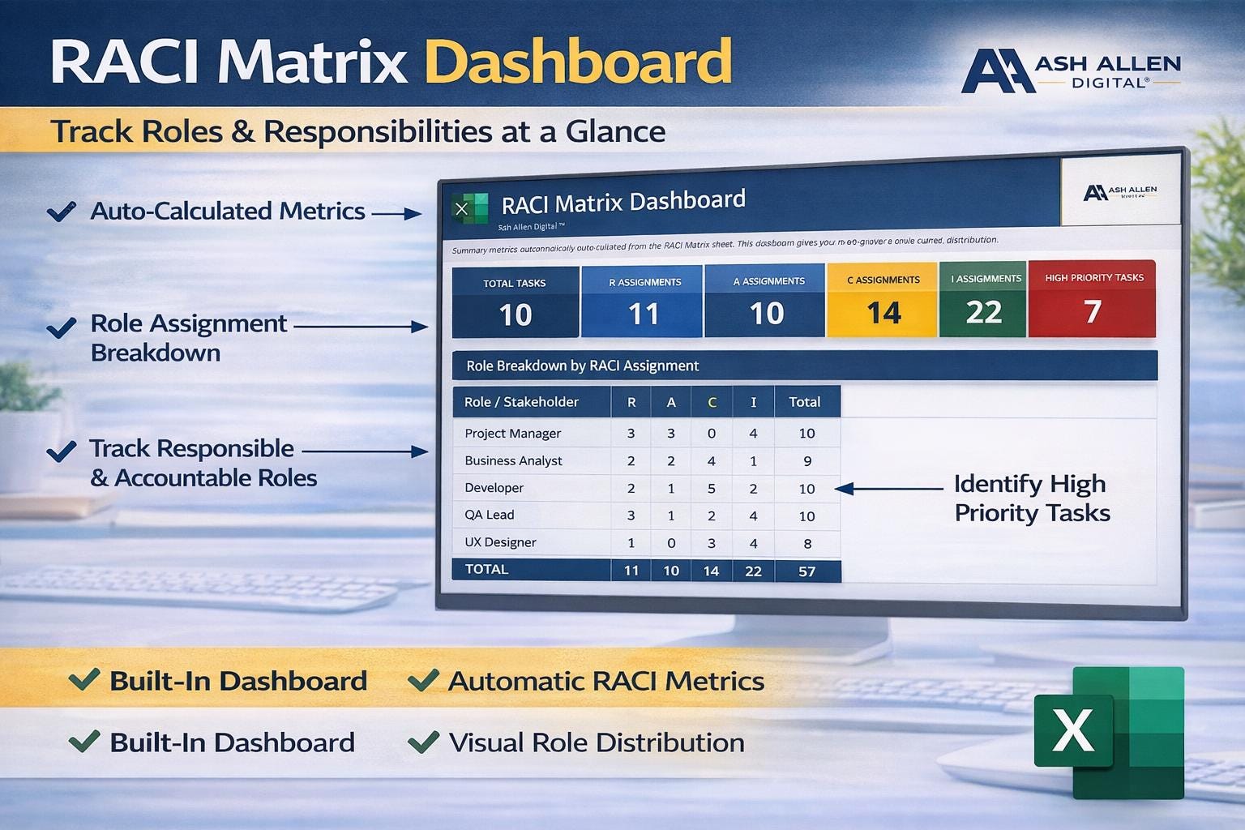Click the UX Designer total value 8
Image resolution: width=1245 pixels, height=830 pixels.
[x=807, y=544]
